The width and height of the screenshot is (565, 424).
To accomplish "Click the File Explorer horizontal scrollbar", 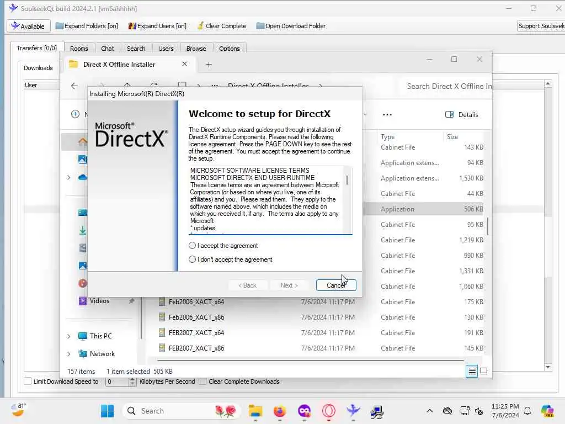I will pos(310,360).
